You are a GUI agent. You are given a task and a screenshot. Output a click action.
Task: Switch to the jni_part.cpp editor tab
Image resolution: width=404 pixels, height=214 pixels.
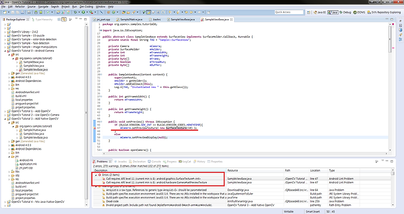(x=102, y=19)
